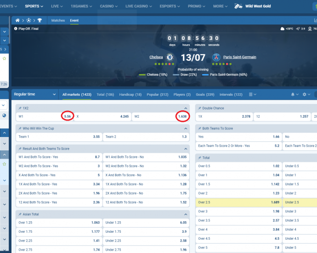Pin Who Will Win The Cup market
Screen dimensions: 317x253
click(x=20, y=128)
